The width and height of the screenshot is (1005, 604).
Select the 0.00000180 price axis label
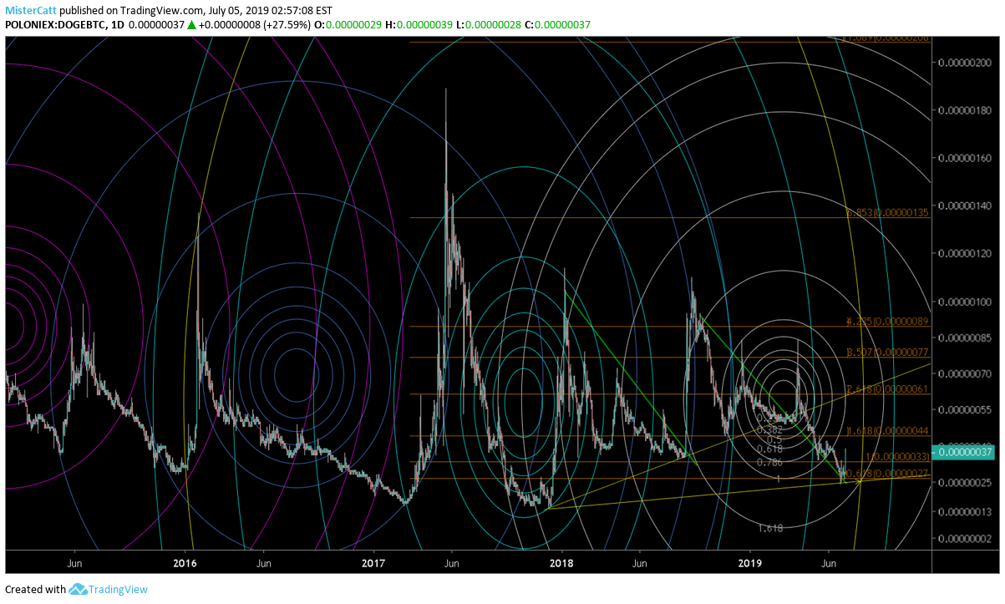[x=965, y=110]
